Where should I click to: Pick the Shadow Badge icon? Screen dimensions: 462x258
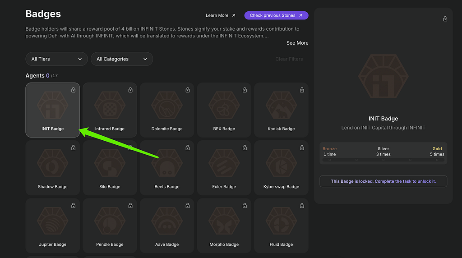pyautogui.click(x=52, y=163)
